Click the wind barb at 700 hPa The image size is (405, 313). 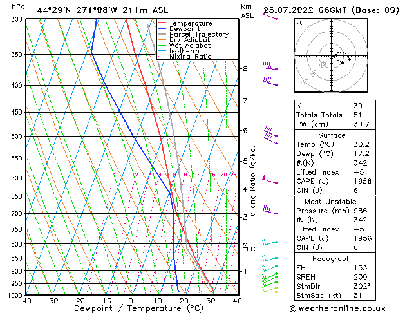click(270, 210)
